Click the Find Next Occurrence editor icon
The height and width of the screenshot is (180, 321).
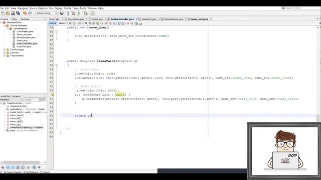[x=94, y=23]
